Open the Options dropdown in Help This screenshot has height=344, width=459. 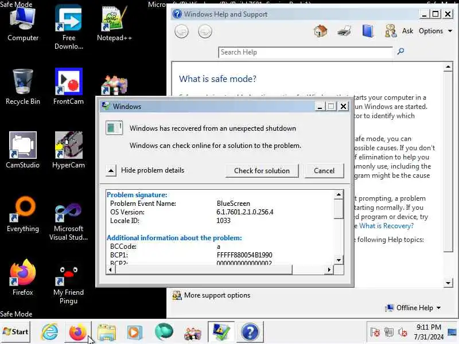pyautogui.click(x=435, y=31)
